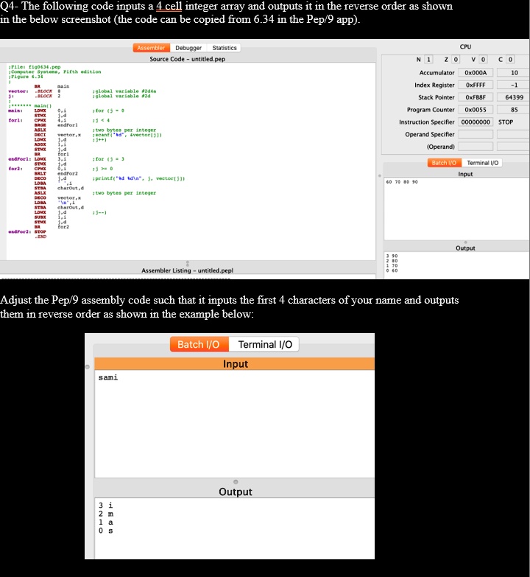Click the empty (Operand) hex field
Screen dimensions: 530x577
(x=476, y=147)
